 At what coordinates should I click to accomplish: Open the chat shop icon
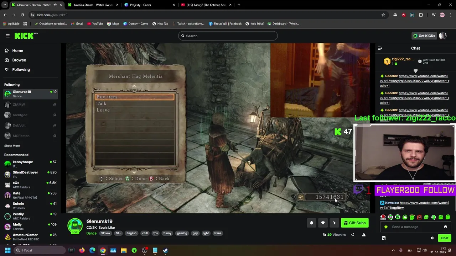tap(384, 238)
